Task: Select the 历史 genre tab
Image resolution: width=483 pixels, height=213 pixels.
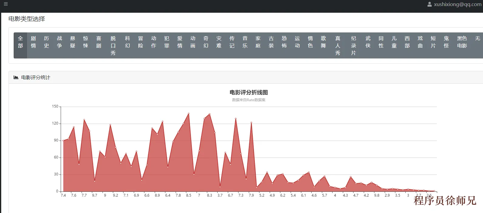Action: (46, 45)
